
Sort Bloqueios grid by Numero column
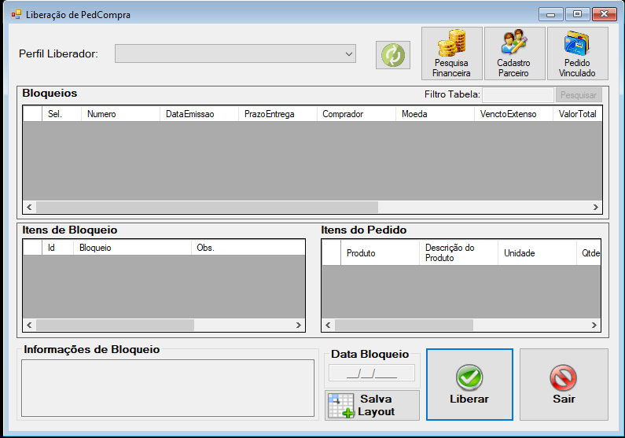[x=120, y=114]
